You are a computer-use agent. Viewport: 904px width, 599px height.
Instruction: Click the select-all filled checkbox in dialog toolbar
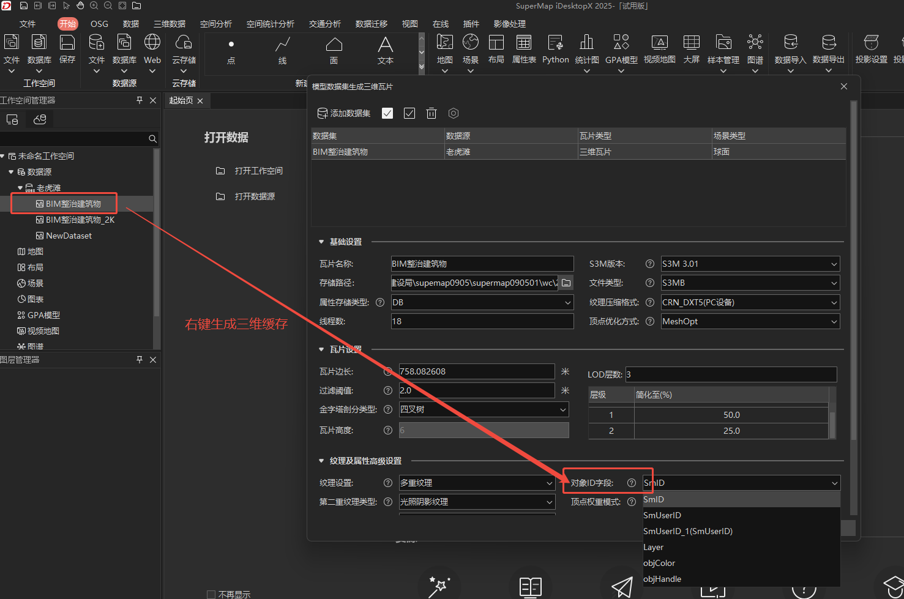tap(387, 113)
